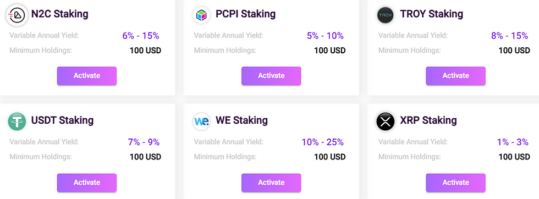Viewport: 539px width, 199px height.
Task: Click the PCPI colorful cube icon
Action: pos(201,15)
